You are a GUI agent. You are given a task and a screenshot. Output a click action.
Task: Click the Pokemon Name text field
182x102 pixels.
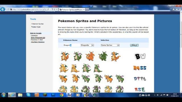71,45
